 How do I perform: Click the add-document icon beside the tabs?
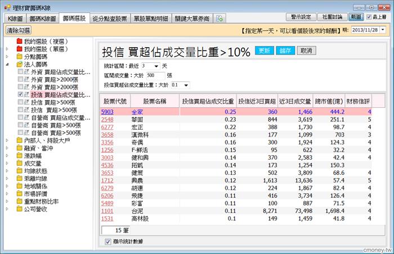[220, 19]
